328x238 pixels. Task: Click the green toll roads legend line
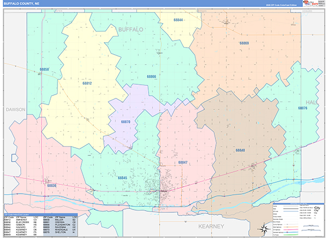pos(291,235)
